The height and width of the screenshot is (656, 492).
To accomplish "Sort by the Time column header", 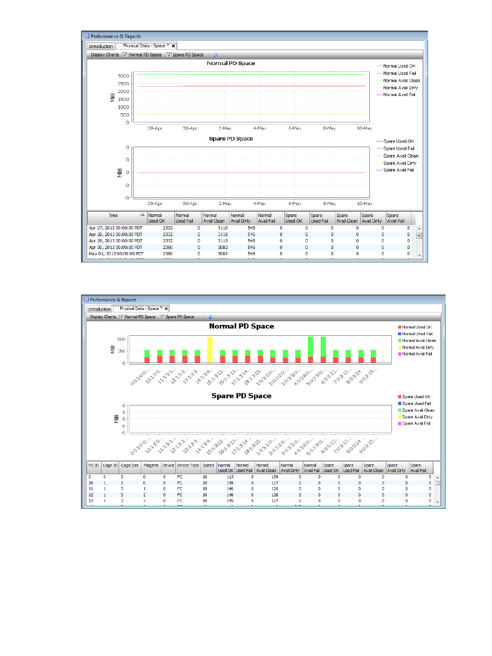I will click(x=117, y=218).
